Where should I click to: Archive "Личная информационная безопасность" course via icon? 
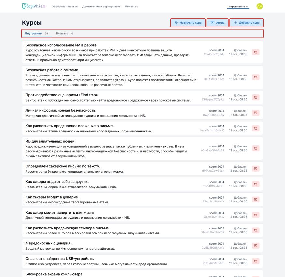coord(256,113)
